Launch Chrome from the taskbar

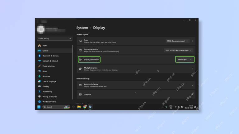click(85, 107)
